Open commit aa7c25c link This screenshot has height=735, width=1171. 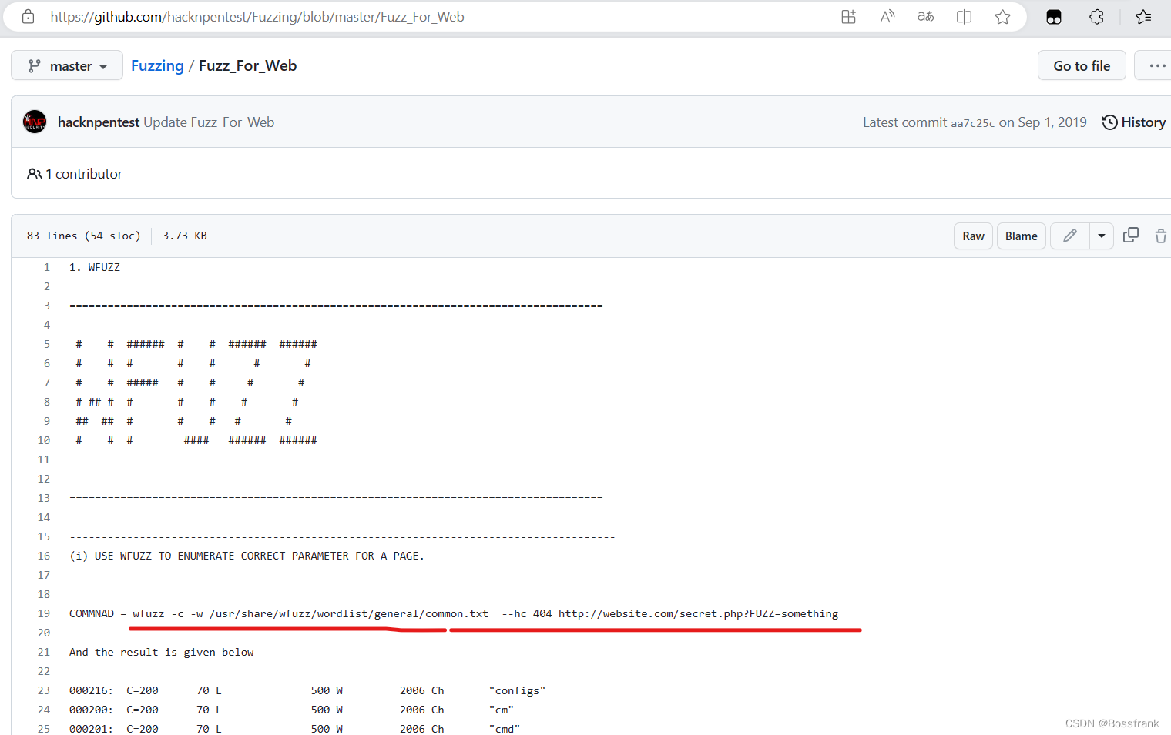pos(972,123)
